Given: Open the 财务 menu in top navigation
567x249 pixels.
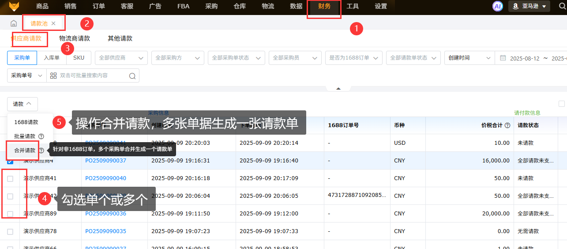Looking at the screenshot, I should pyautogui.click(x=324, y=6).
